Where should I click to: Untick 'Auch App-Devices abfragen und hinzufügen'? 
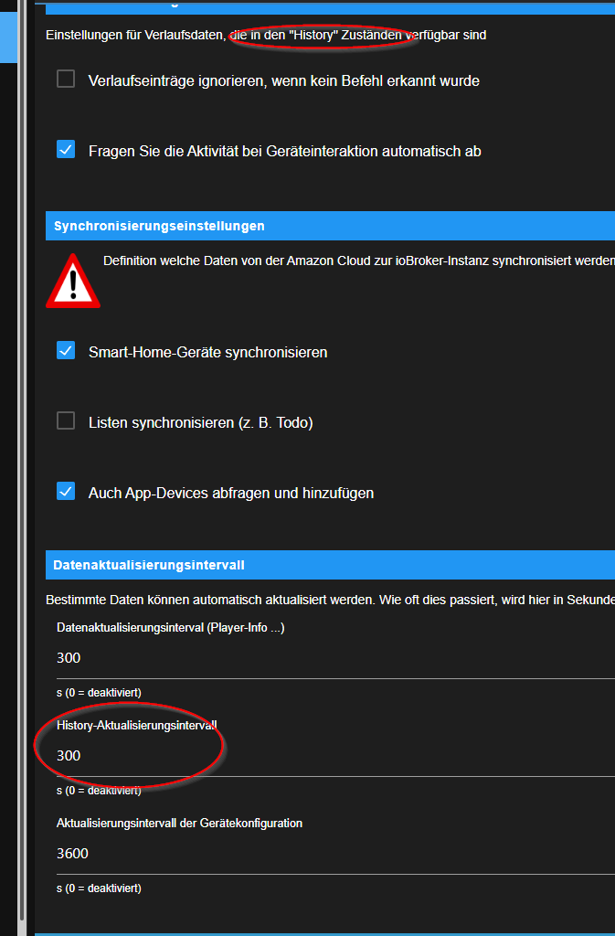click(x=66, y=492)
